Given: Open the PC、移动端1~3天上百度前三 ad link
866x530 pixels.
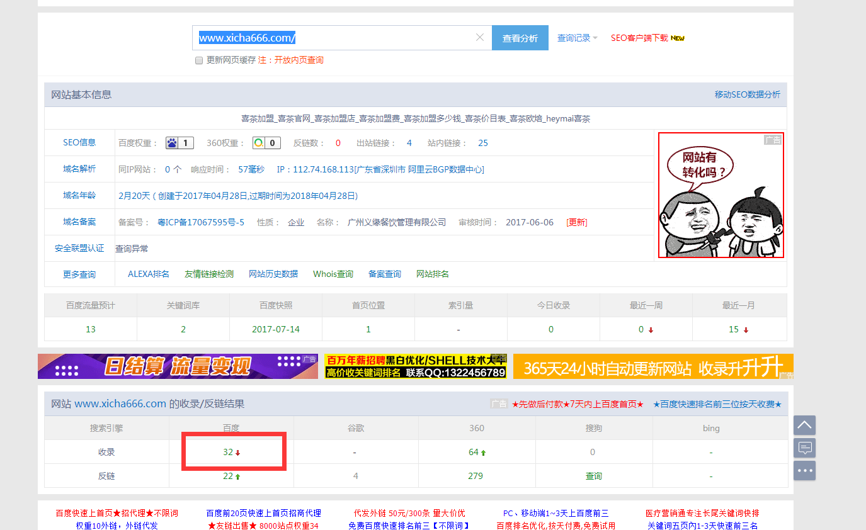Looking at the screenshot, I should (556, 513).
